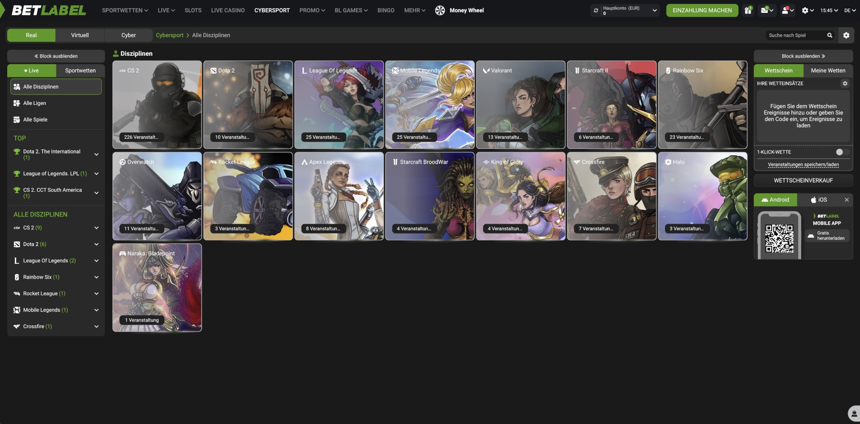Switch to Sportwetten mode in sidebar
Viewport: 860px width, 424px height.
(x=80, y=71)
